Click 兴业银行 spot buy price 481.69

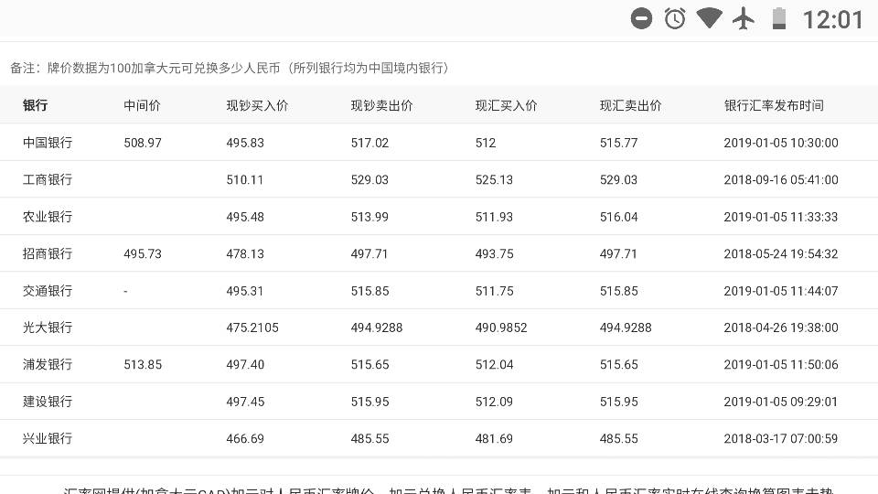coord(495,438)
